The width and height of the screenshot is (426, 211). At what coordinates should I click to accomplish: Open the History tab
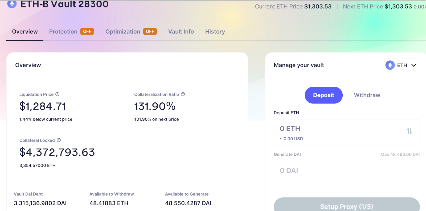pyautogui.click(x=215, y=32)
